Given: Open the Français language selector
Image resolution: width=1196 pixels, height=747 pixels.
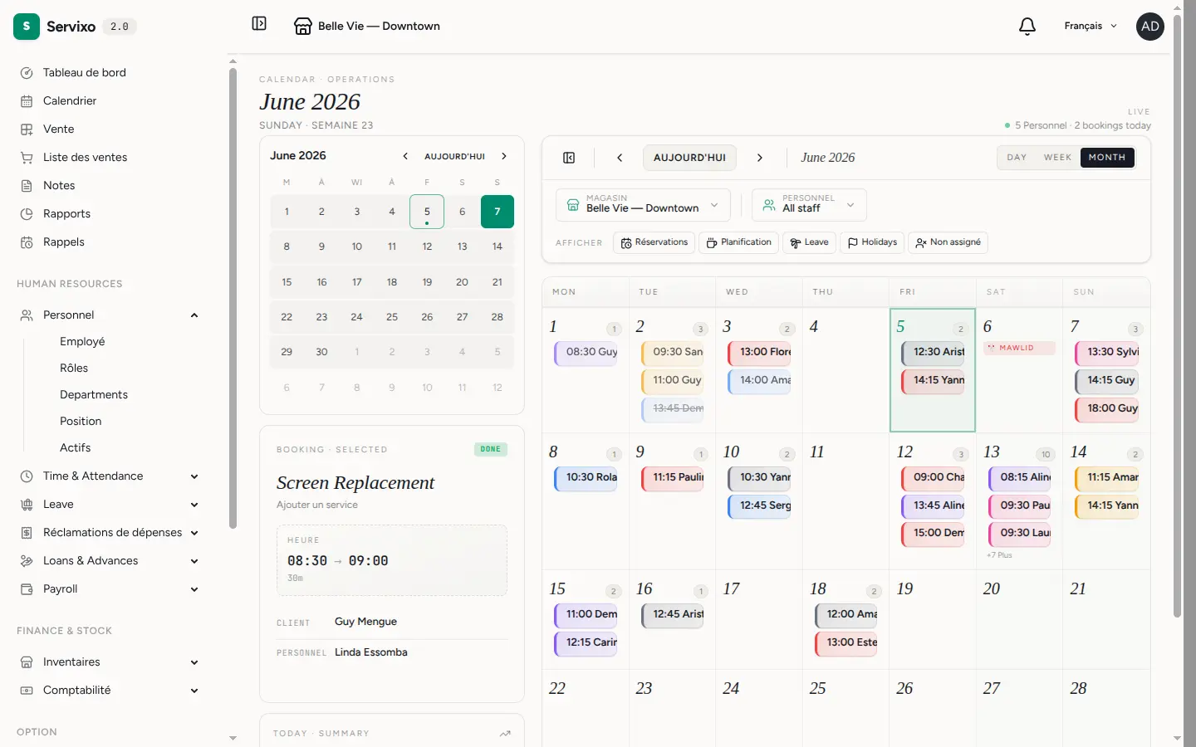Looking at the screenshot, I should coord(1091,27).
